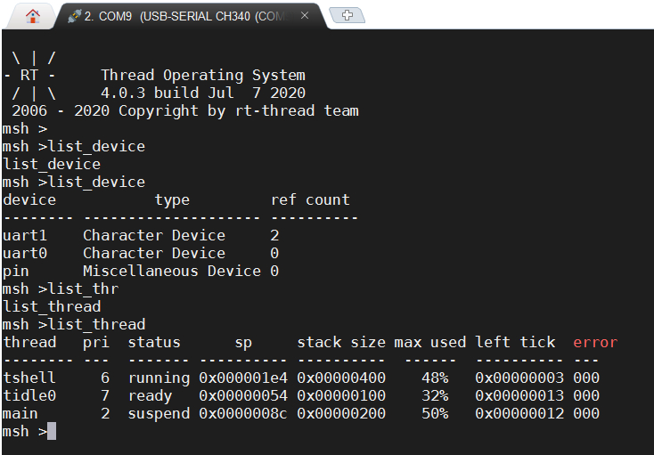Image resolution: width=654 pixels, height=455 pixels.
Task: Click the 'max used' column header
Action: tap(429, 342)
